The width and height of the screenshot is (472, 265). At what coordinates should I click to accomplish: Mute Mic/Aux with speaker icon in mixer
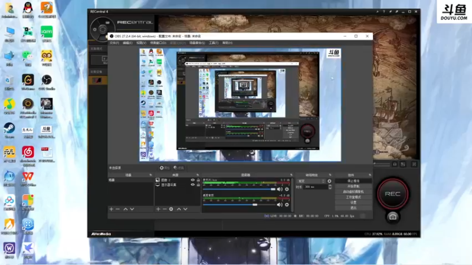pyautogui.click(x=280, y=189)
